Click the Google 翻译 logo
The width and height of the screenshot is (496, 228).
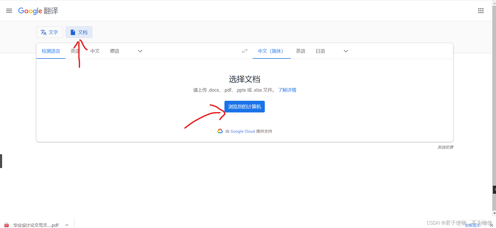pyautogui.click(x=38, y=11)
